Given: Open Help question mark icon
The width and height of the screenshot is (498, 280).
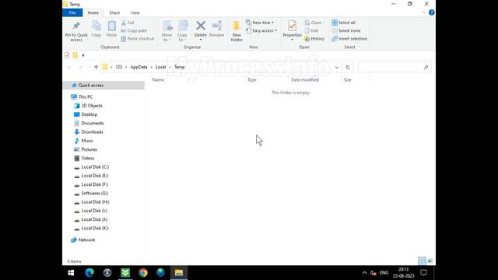Looking at the screenshot, I should (431, 12).
